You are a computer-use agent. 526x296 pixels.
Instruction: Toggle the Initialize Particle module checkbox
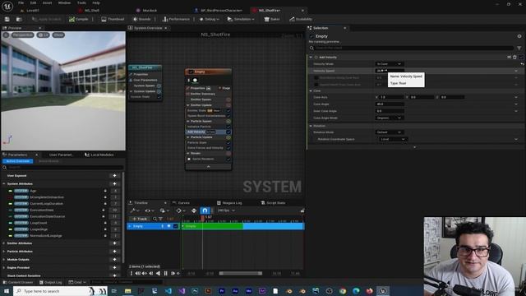pyautogui.click(x=228, y=127)
